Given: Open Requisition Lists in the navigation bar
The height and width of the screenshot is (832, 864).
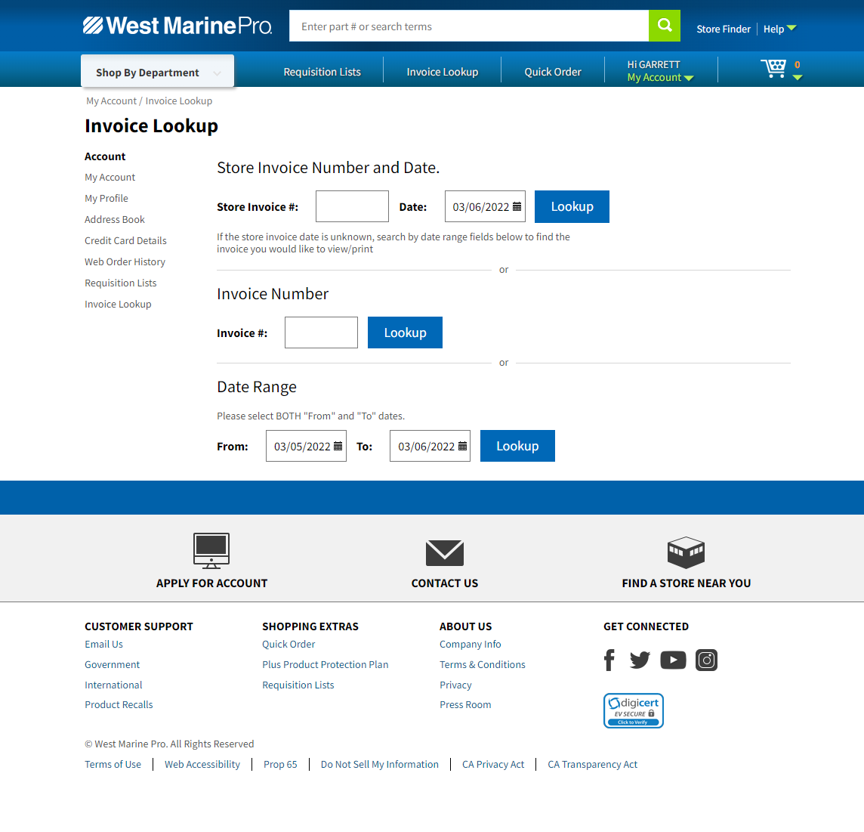Looking at the screenshot, I should [x=322, y=72].
